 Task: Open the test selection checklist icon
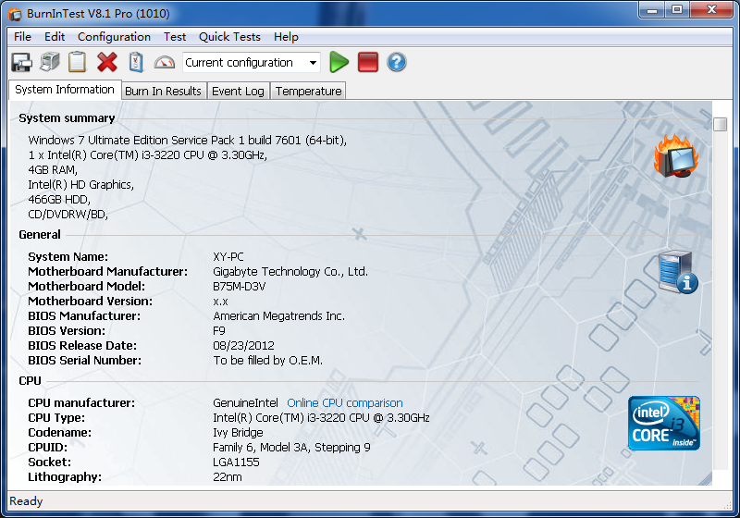(136, 62)
